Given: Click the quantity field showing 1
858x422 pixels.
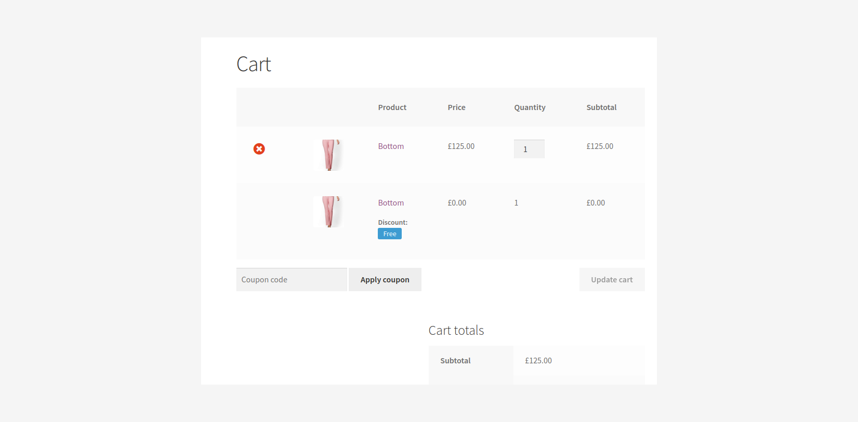Looking at the screenshot, I should click(x=529, y=149).
